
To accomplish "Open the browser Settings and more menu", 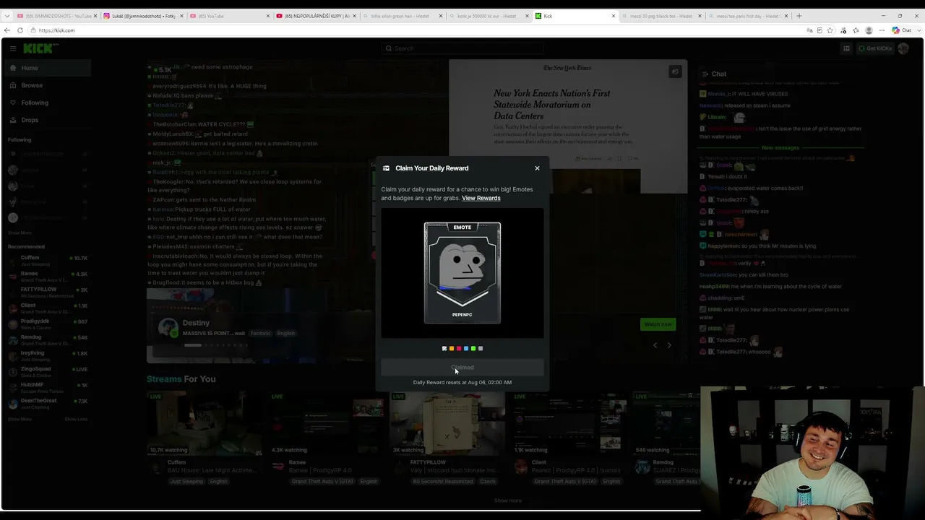I will (882, 30).
